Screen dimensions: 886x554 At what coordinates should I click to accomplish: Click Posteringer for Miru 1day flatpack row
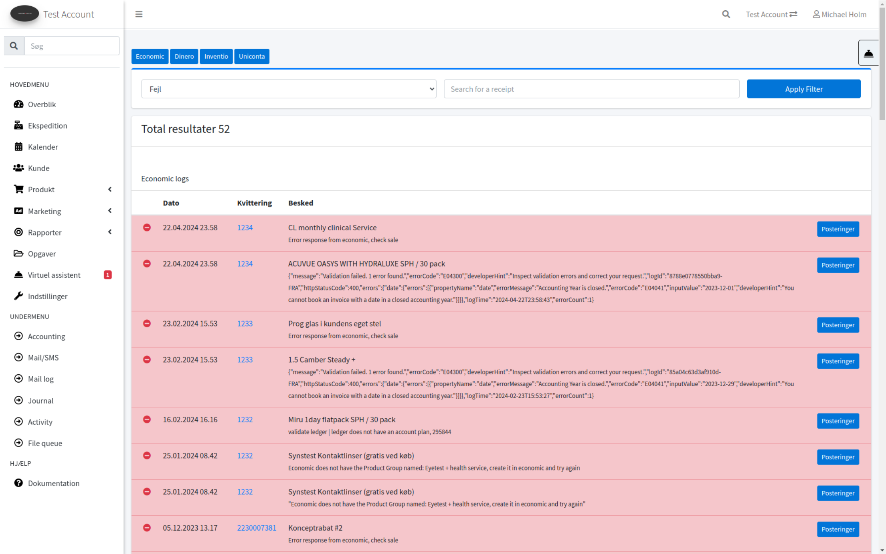tap(838, 421)
